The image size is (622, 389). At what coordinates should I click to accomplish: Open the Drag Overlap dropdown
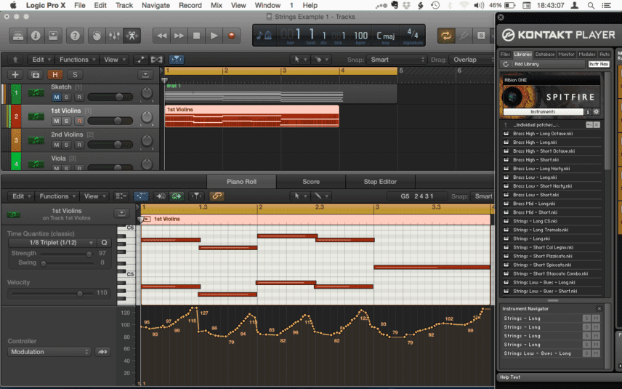click(472, 60)
